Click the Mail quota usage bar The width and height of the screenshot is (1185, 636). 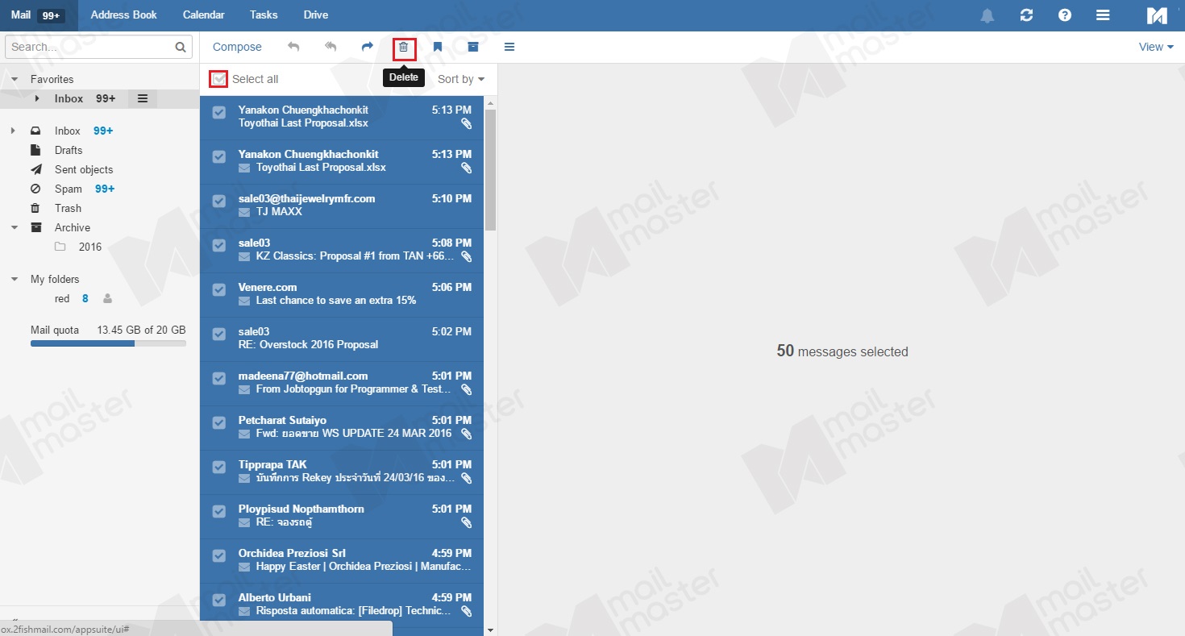108,343
